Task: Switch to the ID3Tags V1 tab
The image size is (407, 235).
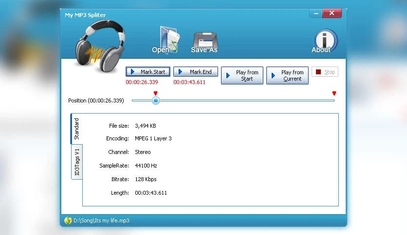Action: point(77,162)
